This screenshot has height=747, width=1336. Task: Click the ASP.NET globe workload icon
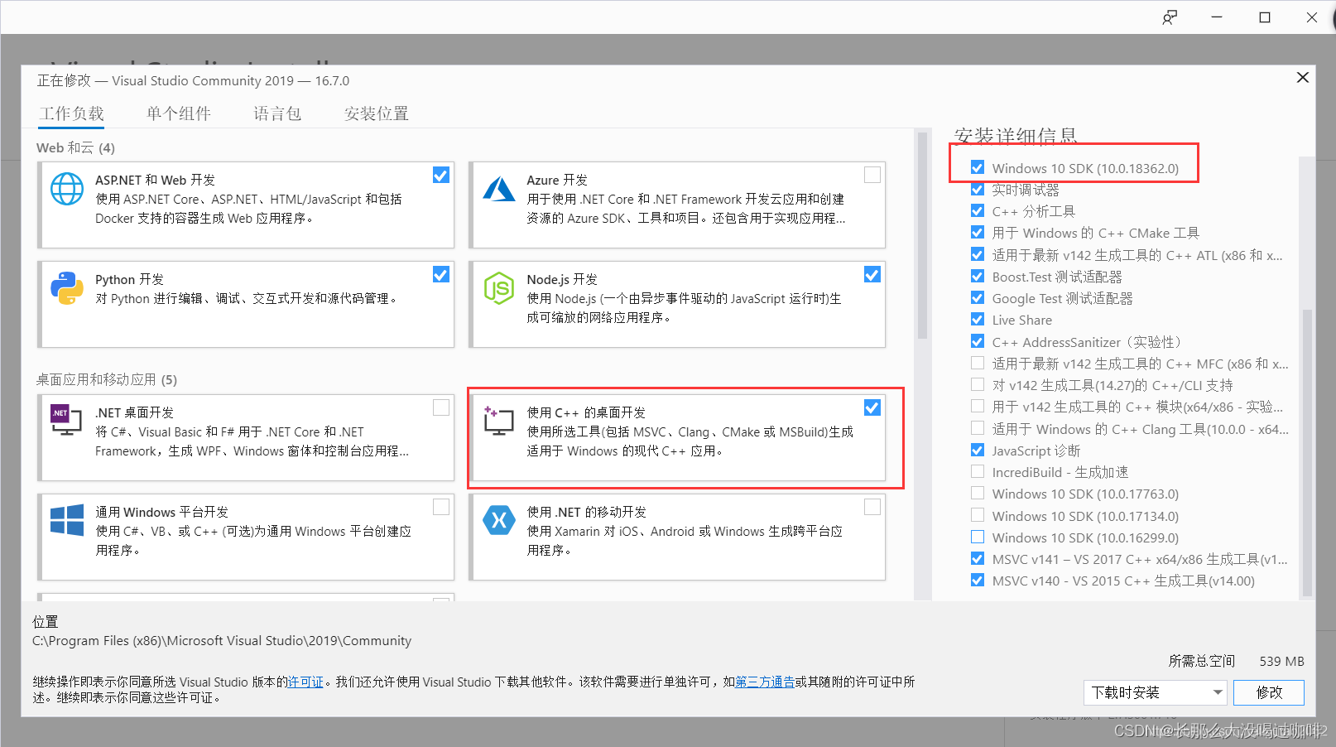click(x=67, y=189)
